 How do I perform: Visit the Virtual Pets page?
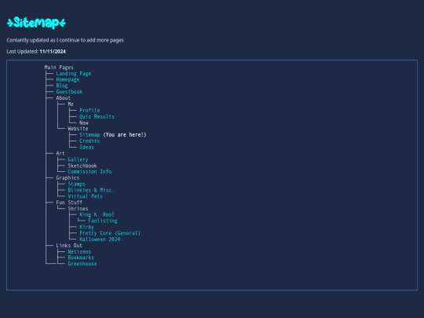tap(85, 196)
